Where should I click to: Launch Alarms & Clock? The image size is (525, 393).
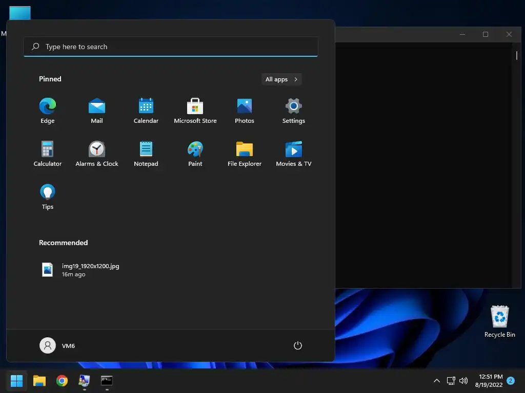pos(97,154)
